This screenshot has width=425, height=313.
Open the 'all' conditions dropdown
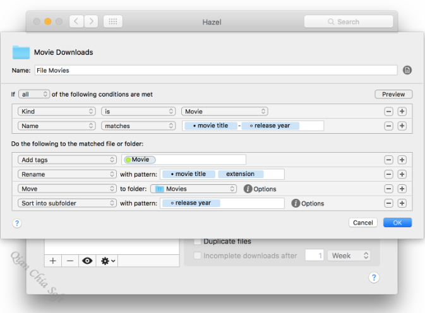(x=34, y=94)
